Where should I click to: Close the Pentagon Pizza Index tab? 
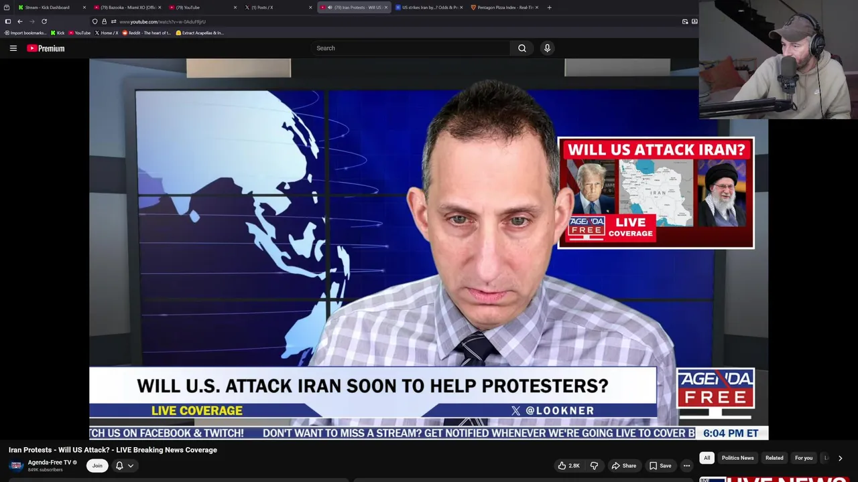click(x=537, y=7)
